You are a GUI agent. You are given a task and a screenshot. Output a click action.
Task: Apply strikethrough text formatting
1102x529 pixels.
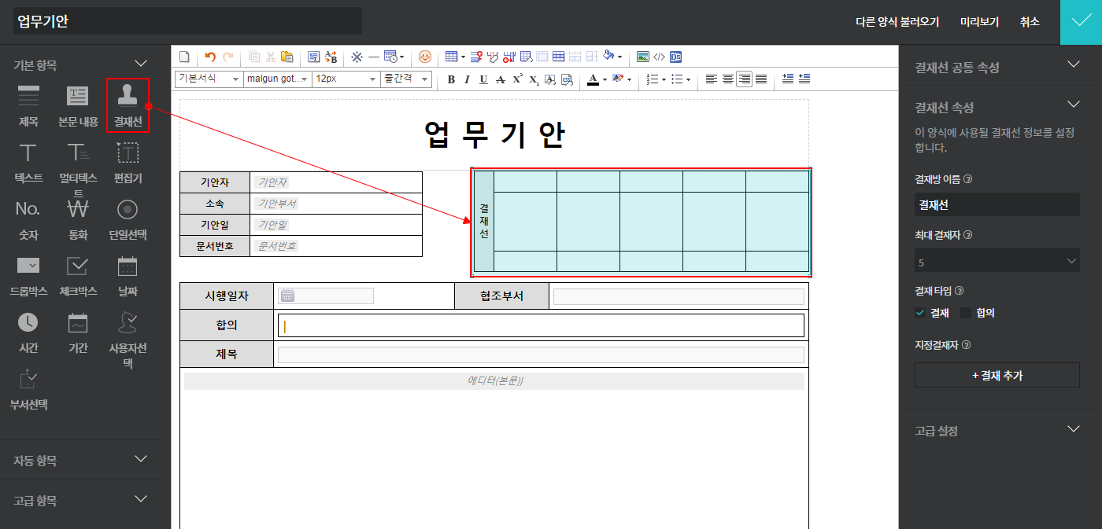501,79
